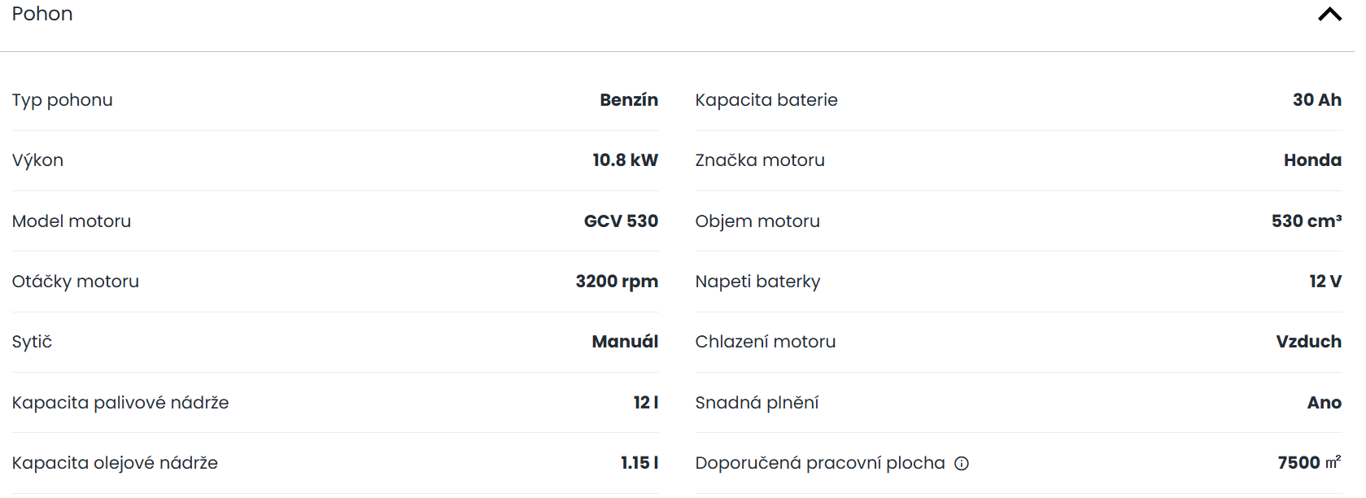Select the 3200 rpm value
The width and height of the screenshot is (1366, 498).
(x=617, y=282)
